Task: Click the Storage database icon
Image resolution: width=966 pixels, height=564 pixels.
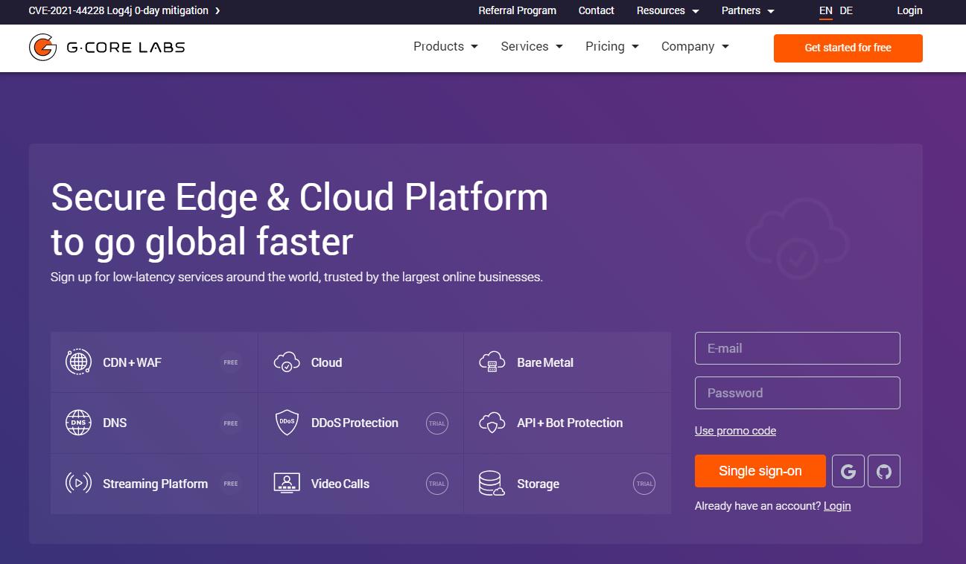Action: [x=492, y=484]
